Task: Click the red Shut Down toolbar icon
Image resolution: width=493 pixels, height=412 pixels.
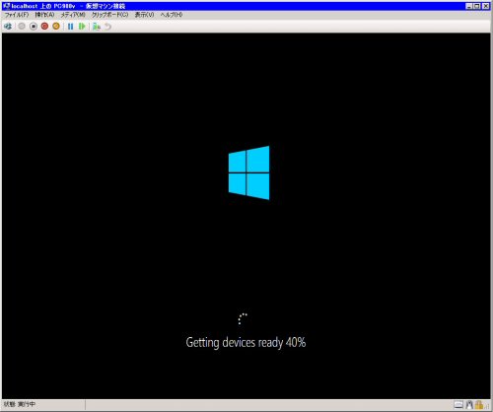Action: [44, 27]
